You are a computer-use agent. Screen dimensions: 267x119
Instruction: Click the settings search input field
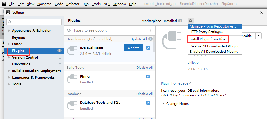[x=34, y=22]
